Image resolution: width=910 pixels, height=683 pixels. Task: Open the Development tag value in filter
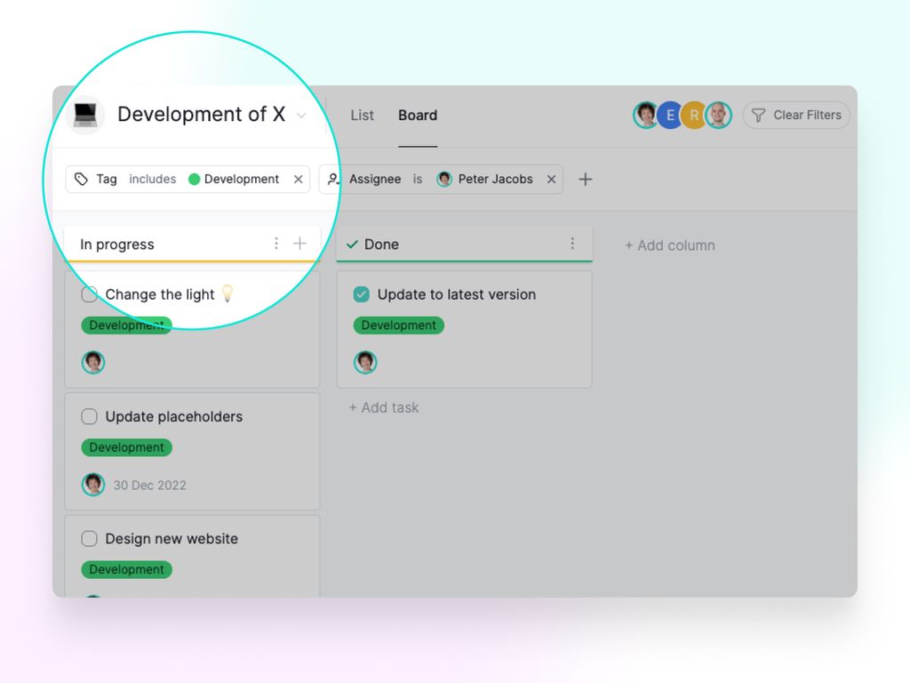pyautogui.click(x=234, y=179)
